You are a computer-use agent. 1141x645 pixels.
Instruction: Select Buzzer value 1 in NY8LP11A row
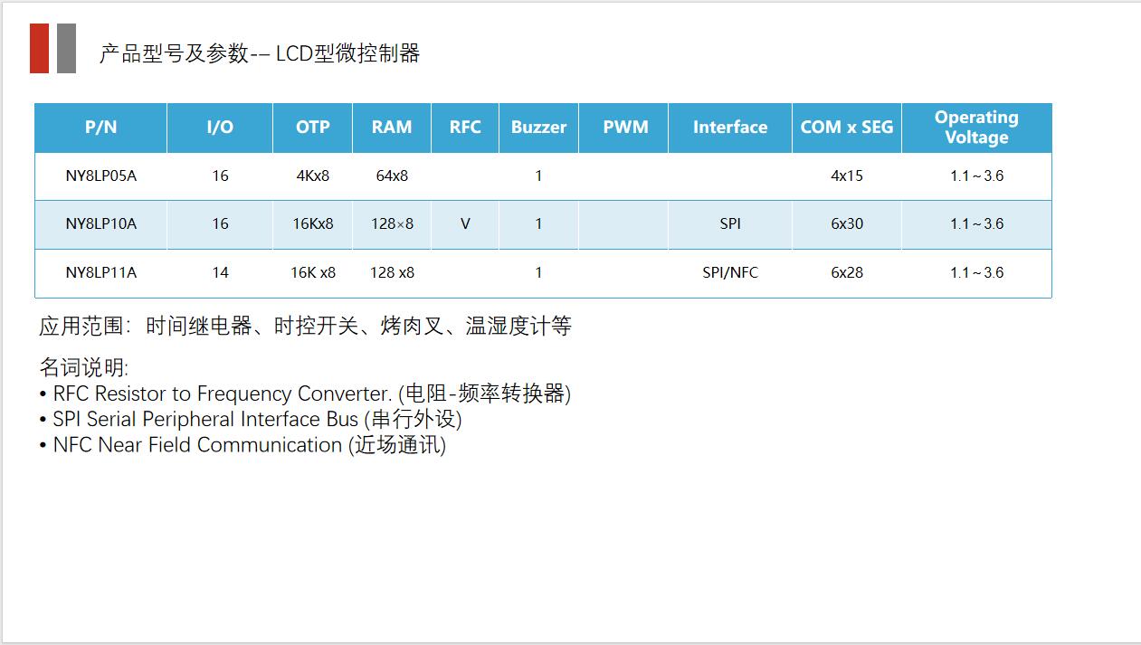click(538, 272)
